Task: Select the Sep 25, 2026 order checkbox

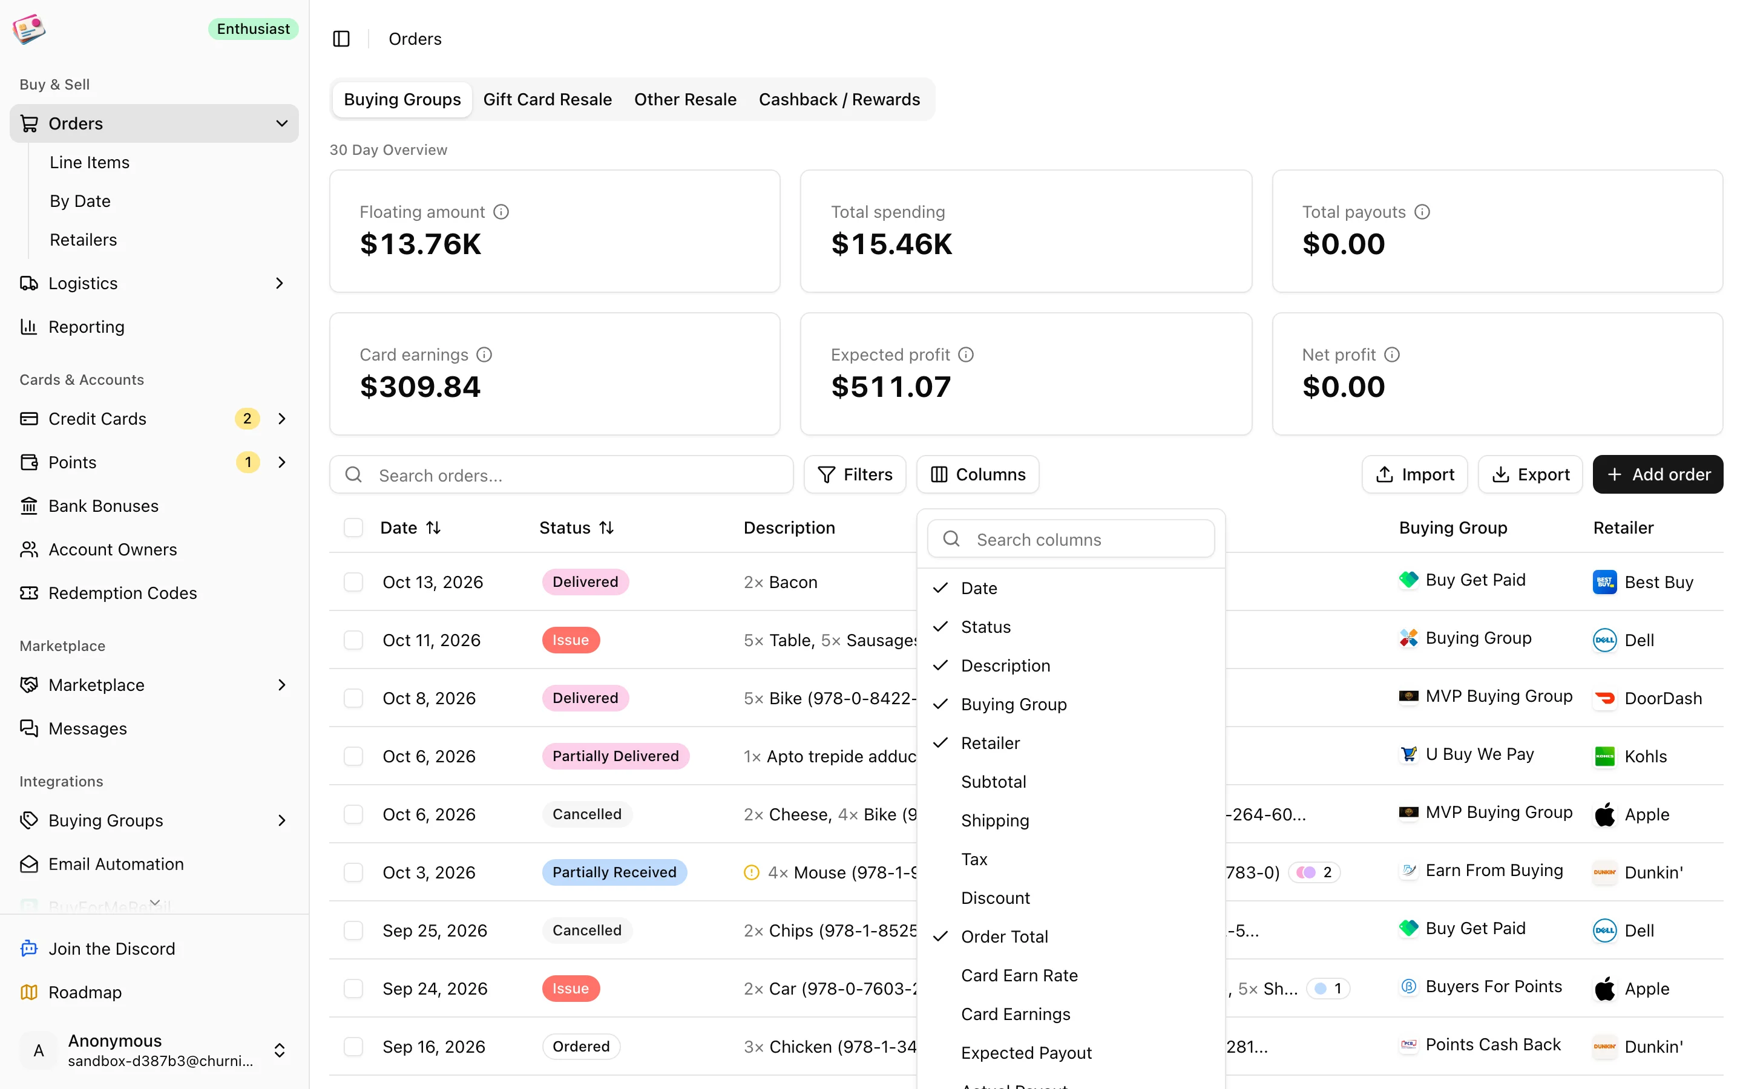Action: 353,930
